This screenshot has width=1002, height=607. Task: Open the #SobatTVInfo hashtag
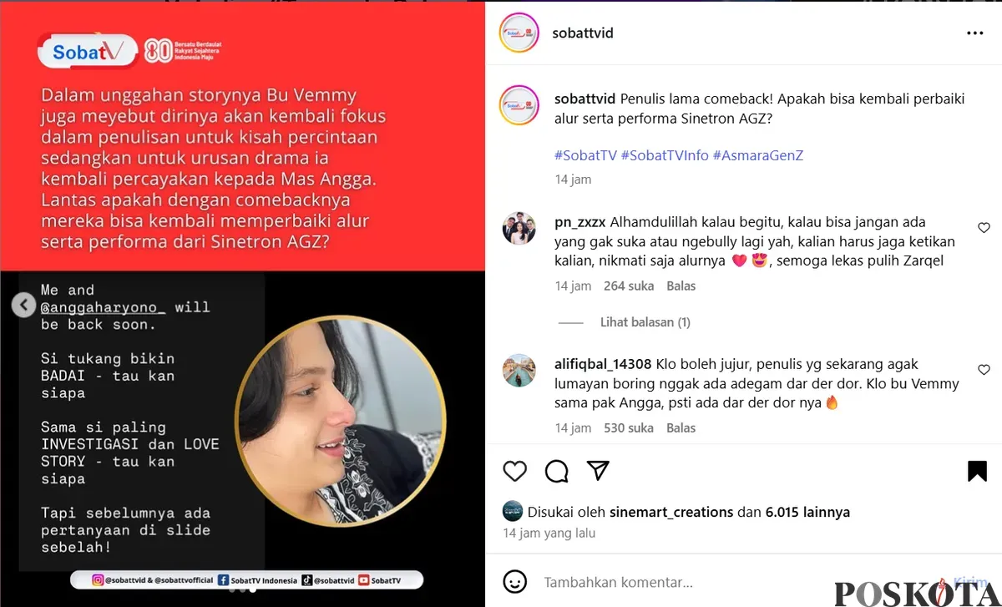tap(665, 155)
